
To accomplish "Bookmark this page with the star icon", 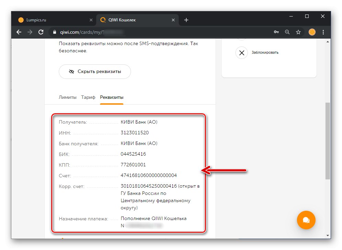I will [x=298, y=32].
